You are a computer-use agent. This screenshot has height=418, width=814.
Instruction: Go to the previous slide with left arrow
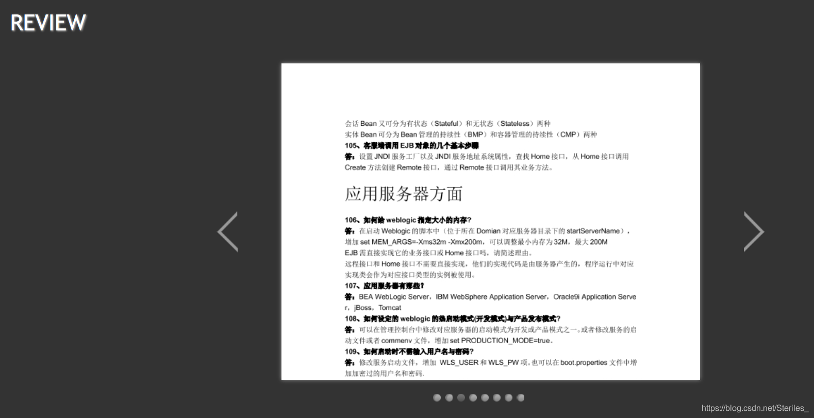click(x=228, y=231)
